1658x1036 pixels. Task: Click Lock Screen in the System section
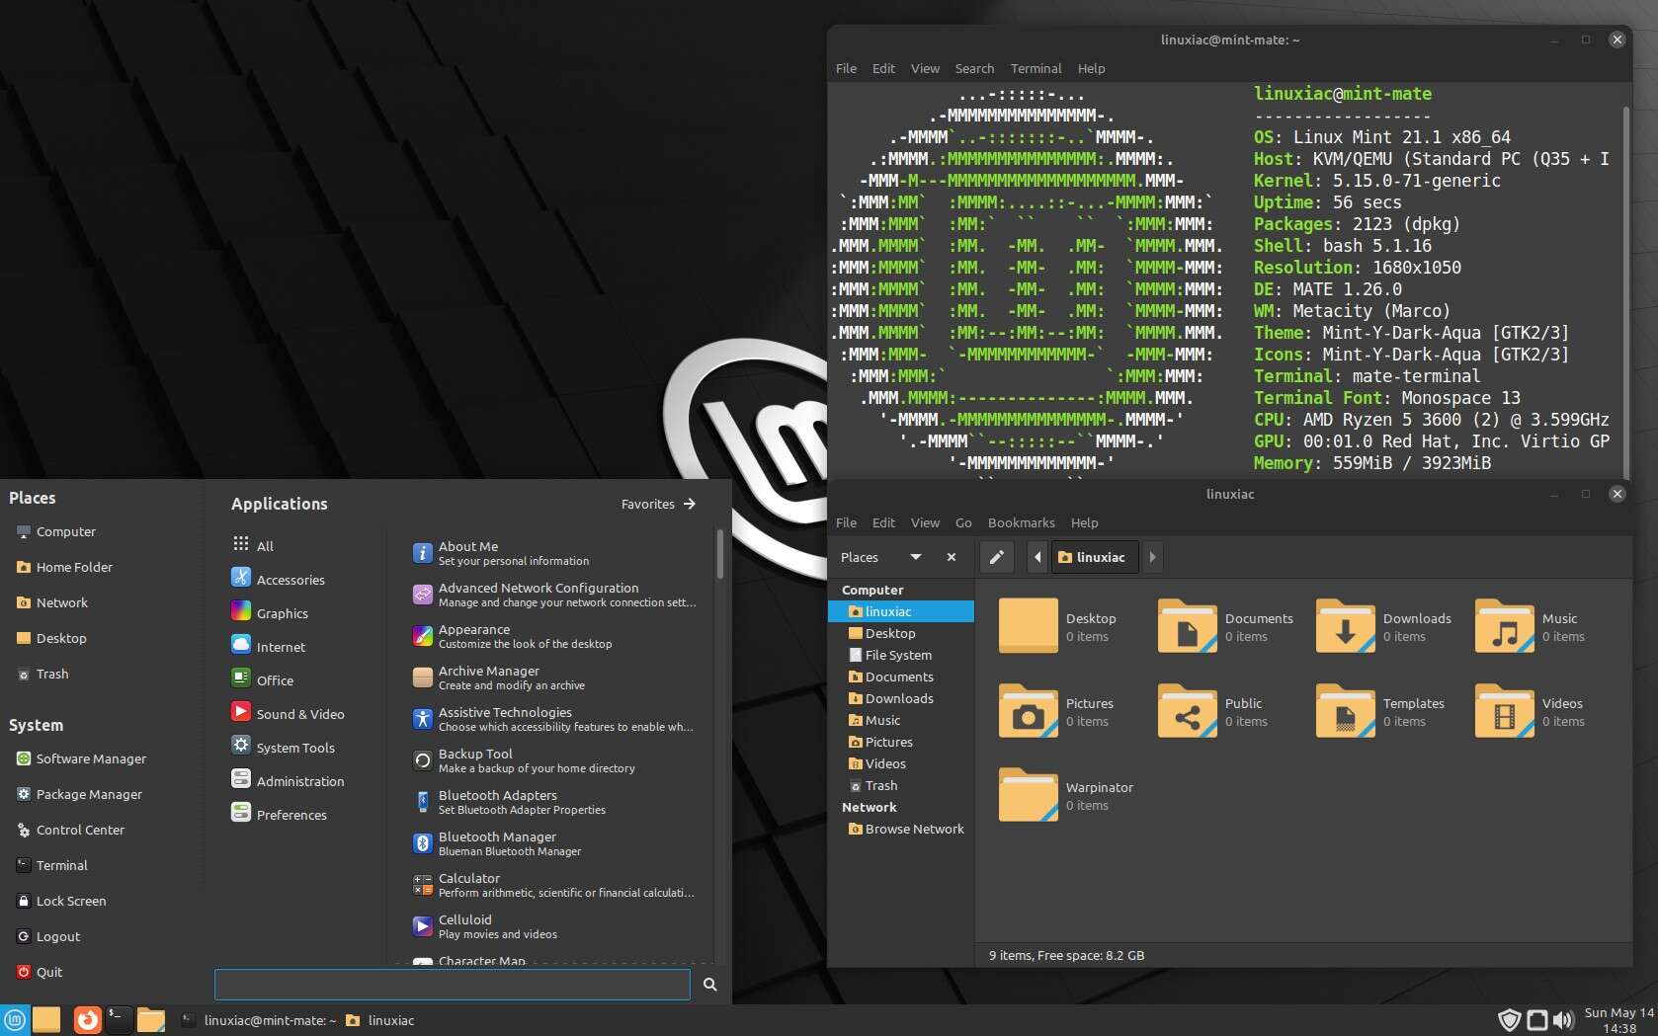click(x=70, y=901)
